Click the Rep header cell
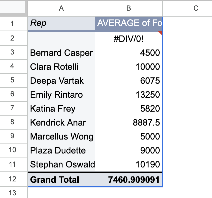 [x=61, y=24]
